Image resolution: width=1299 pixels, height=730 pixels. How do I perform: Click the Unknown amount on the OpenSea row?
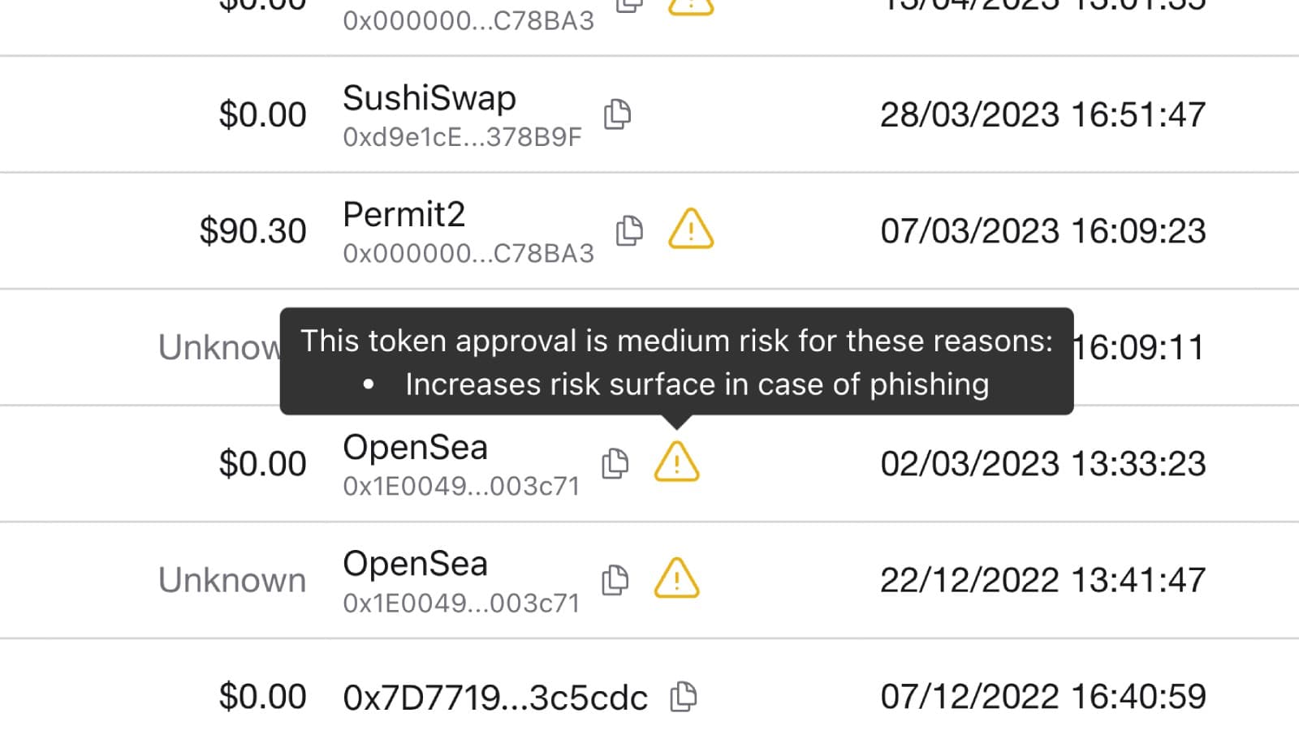click(x=233, y=579)
